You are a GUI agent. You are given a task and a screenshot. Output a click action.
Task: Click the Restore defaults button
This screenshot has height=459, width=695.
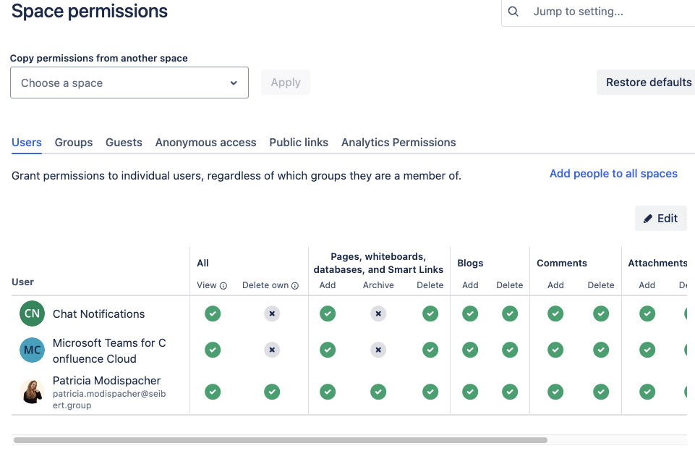tap(650, 82)
